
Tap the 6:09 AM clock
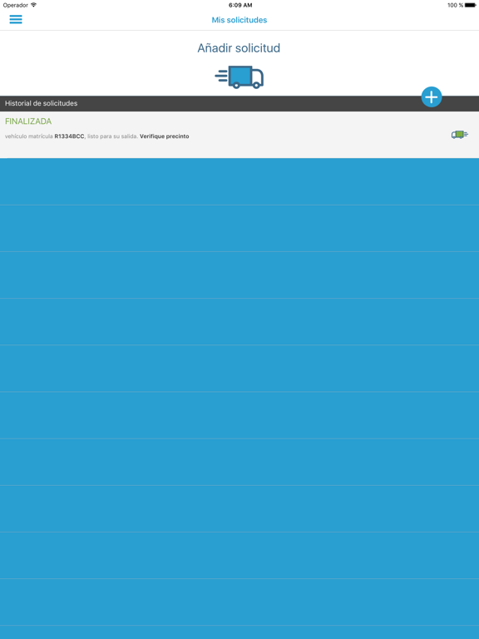pyautogui.click(x=239, y=5)
